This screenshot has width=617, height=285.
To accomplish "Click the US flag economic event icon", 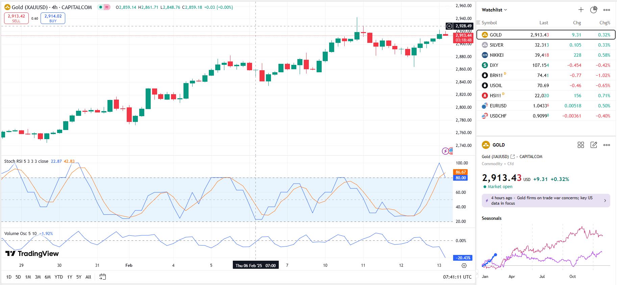I will pyautogui.click(x=451, y=151).
